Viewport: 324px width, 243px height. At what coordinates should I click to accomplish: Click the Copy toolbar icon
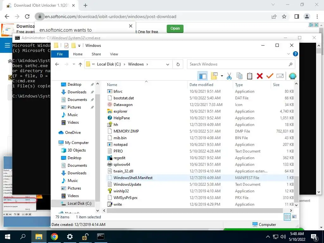click(x=239, y=76)
